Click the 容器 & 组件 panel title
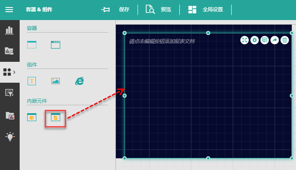The width and height of the screenshot is (296, 170). [39, 10]
